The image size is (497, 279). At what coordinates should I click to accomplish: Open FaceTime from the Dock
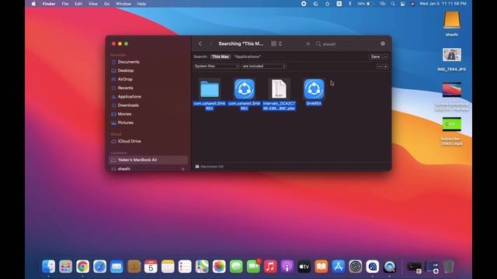coord(253,267)
